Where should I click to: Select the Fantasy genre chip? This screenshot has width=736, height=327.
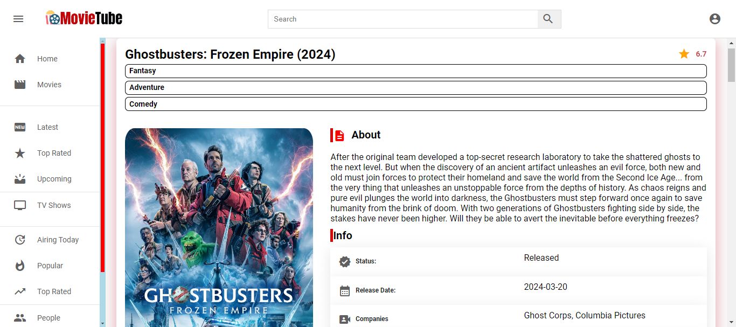415,71
